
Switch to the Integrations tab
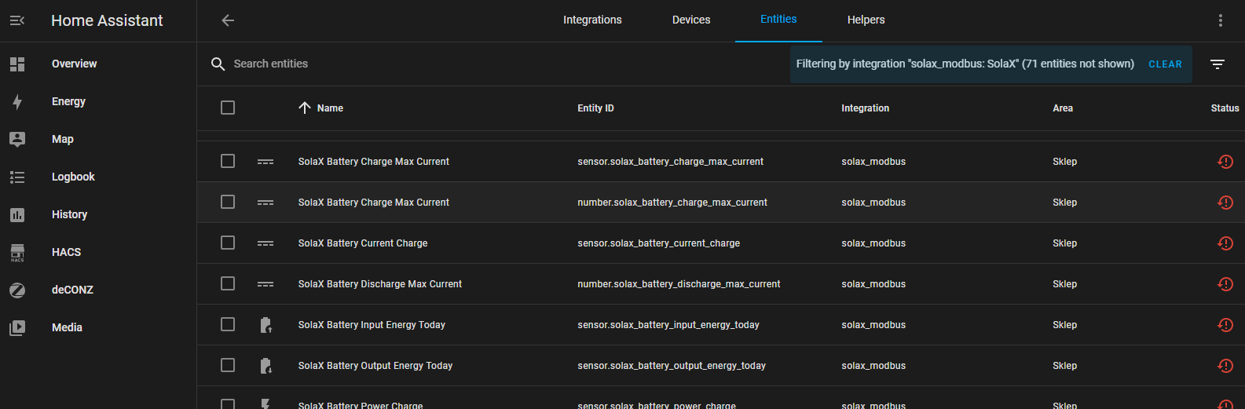click(x=592, y=20)
